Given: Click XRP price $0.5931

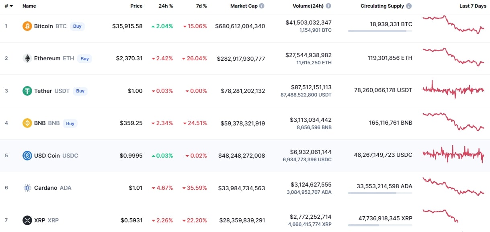Looking at the screenshot, I should pos(131,220).
